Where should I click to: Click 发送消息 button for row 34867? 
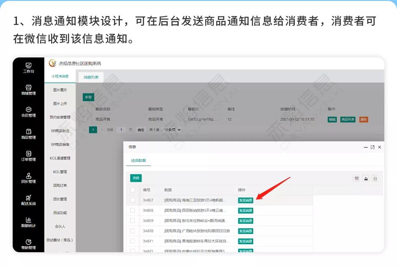pyautogui.click(x=245, y=200)
